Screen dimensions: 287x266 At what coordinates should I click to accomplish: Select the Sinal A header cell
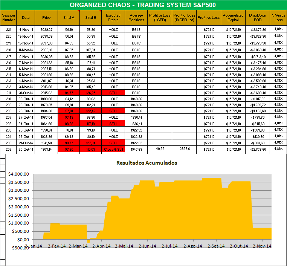69,18
